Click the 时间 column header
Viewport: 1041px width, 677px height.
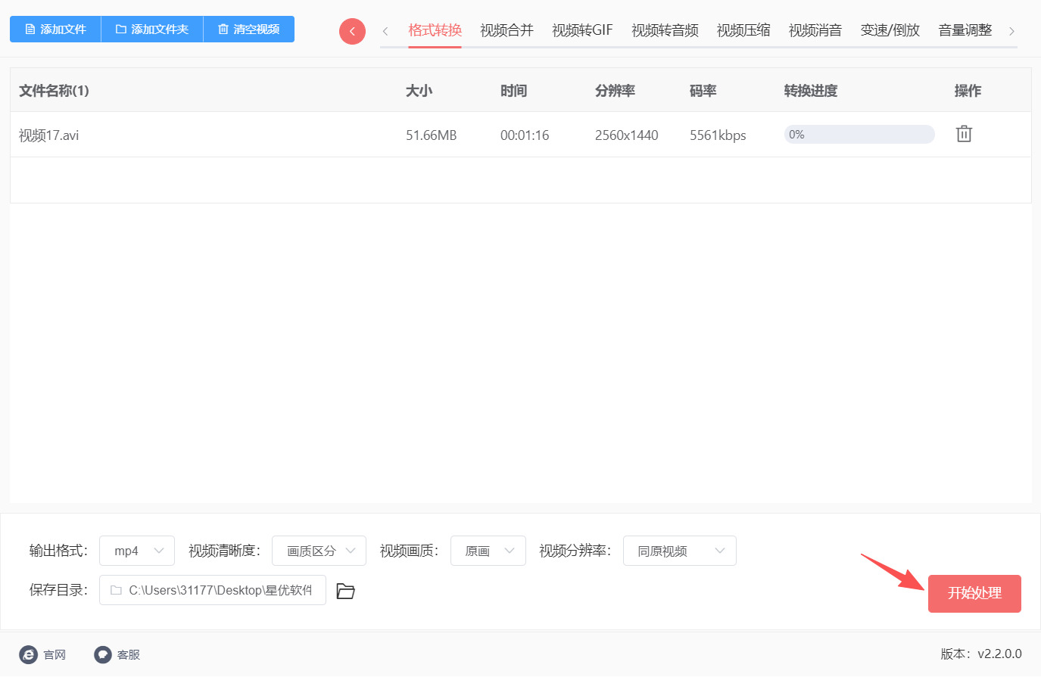pos(513,91)
